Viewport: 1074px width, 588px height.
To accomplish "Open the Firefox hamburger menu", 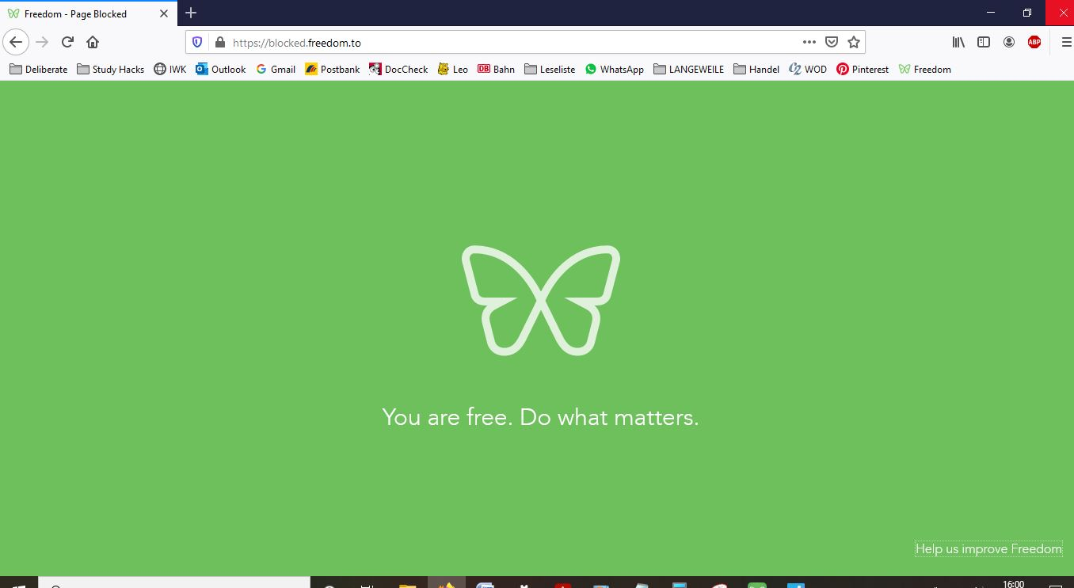I will [x=1066, y=42].
